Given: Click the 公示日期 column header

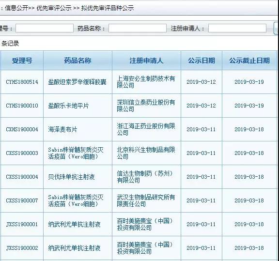Looking at the screenshot, I should 201,61.
